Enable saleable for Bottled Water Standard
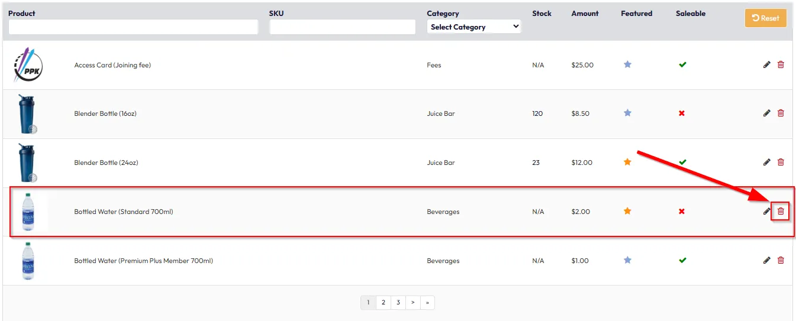This screenshot has height=321, width=796. pyautogui.click(x=682, y=211)
